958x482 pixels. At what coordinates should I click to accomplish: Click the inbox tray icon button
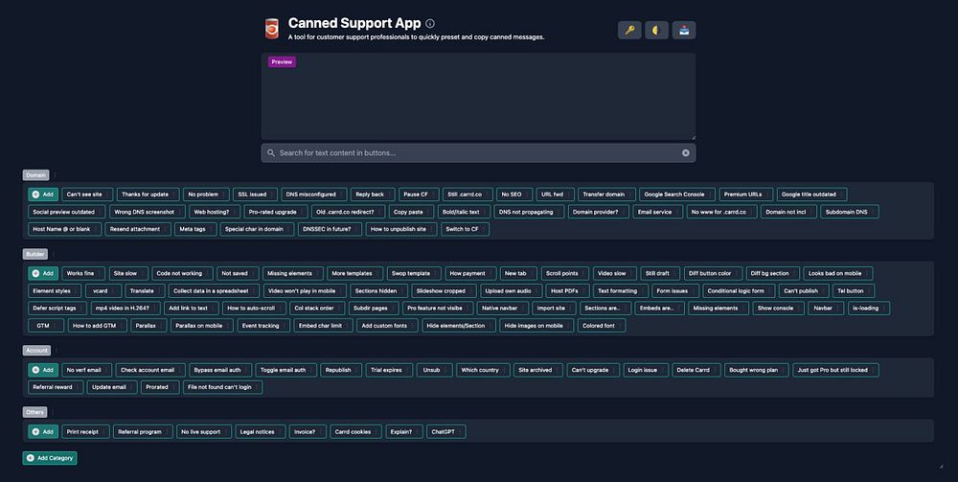684,30
